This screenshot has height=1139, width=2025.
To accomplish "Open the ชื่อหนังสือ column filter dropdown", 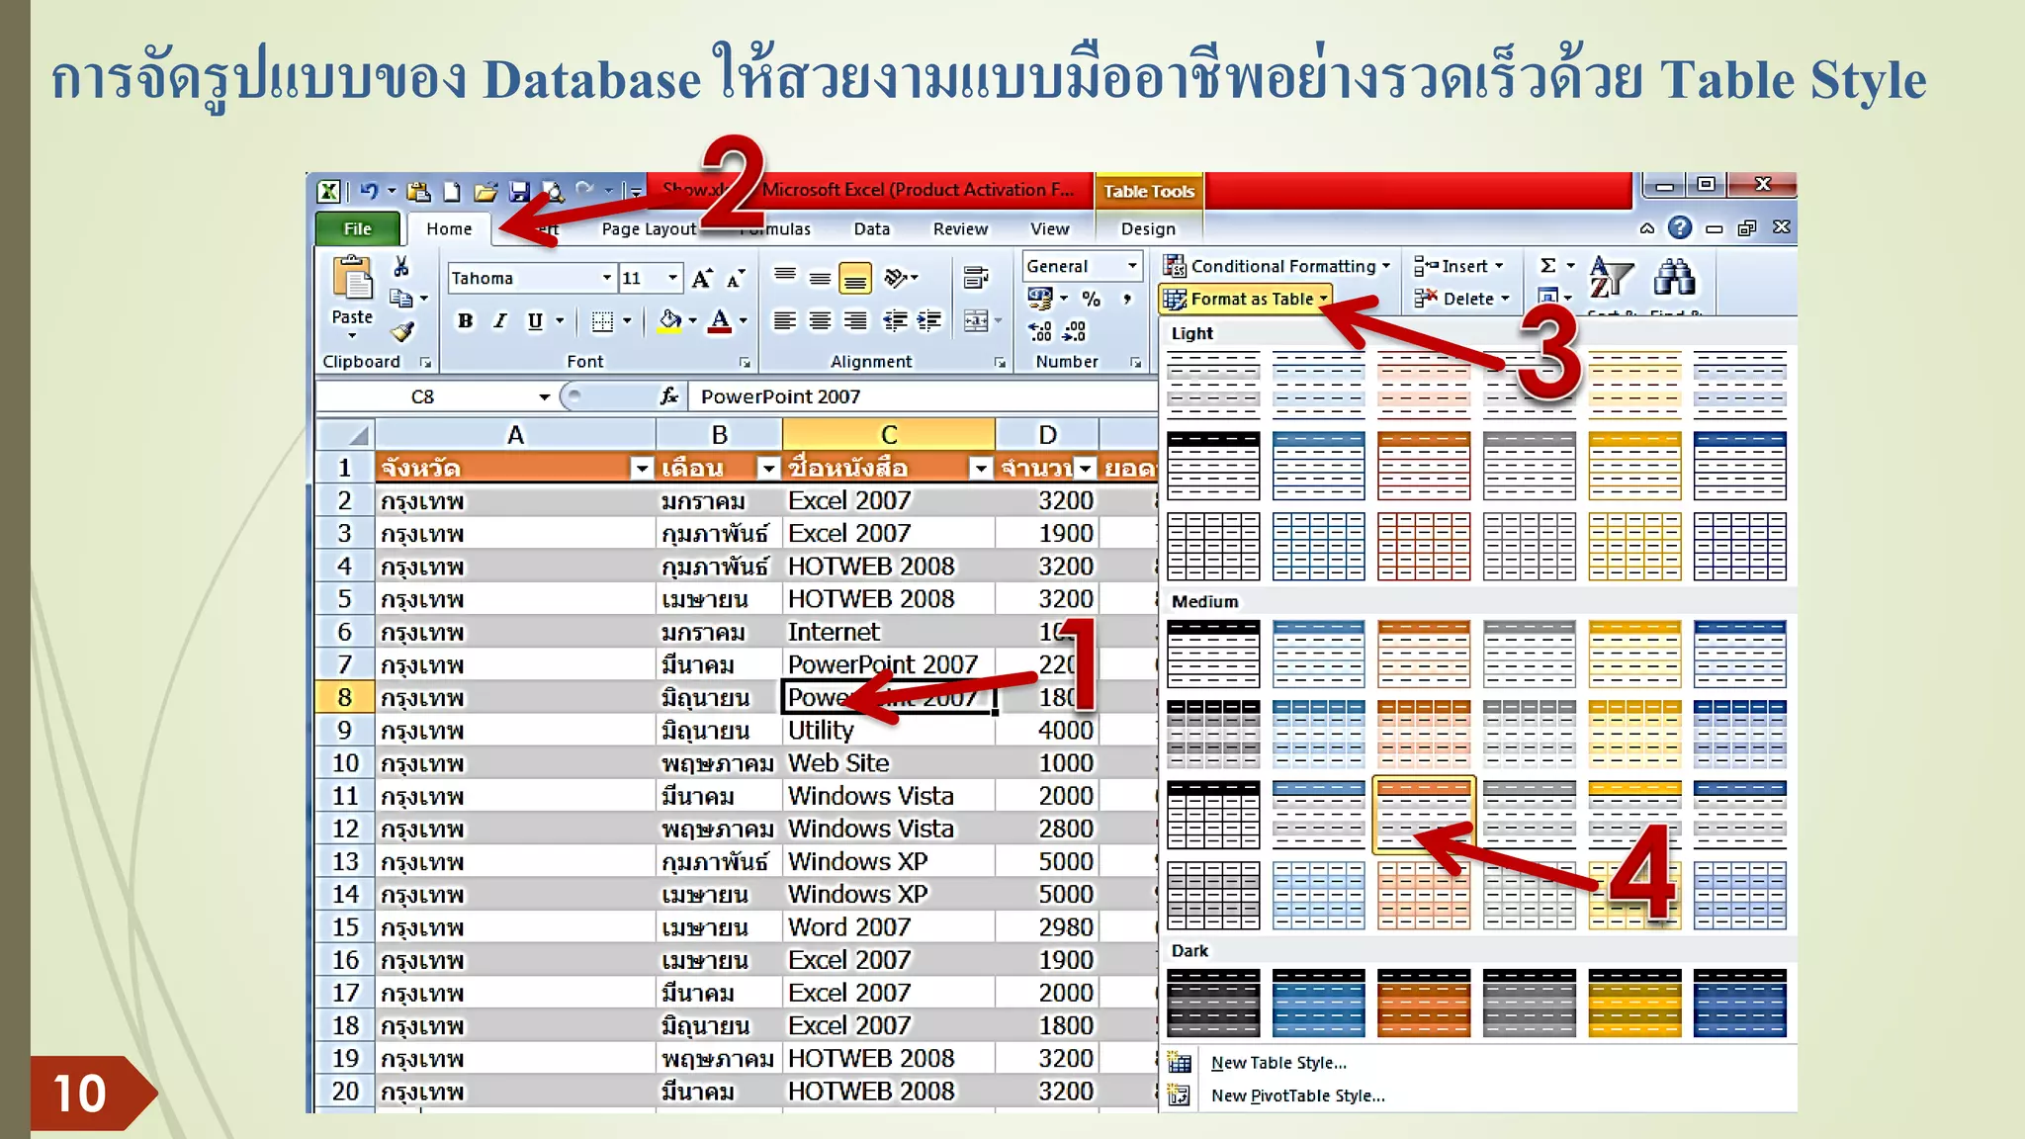I will pos(981,468).
